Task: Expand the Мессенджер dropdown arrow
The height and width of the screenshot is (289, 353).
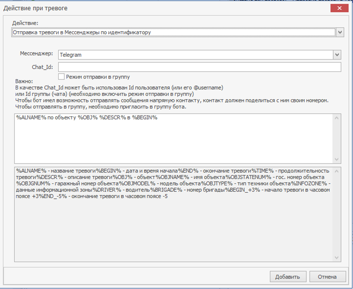Action: [337, 55]
